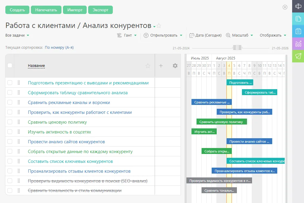Add a column with the plus icon

[161, 66]
